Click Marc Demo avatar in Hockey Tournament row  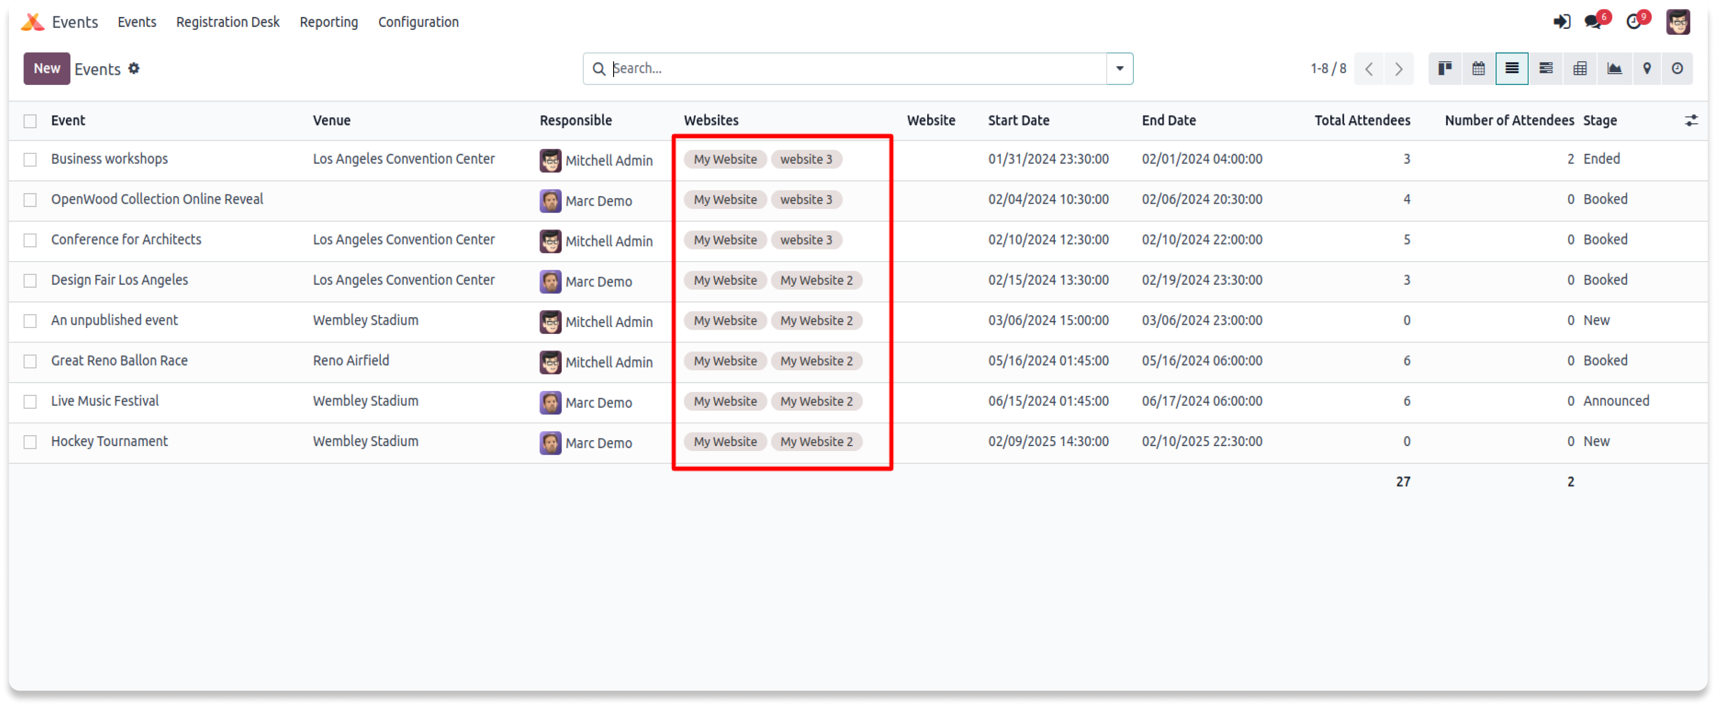[x=550, y=443]
